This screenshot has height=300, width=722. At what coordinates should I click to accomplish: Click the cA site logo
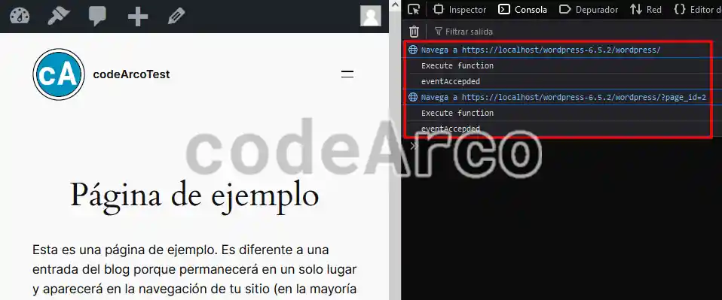[59, 74]
